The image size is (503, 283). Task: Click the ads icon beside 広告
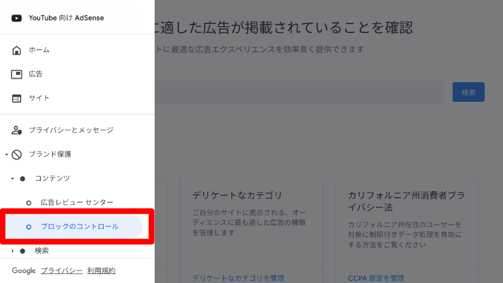17,74
